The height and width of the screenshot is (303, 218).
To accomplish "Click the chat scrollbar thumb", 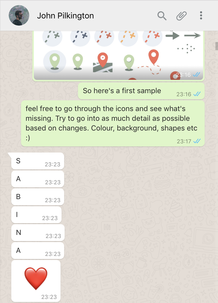I will (x=217, y=46).
